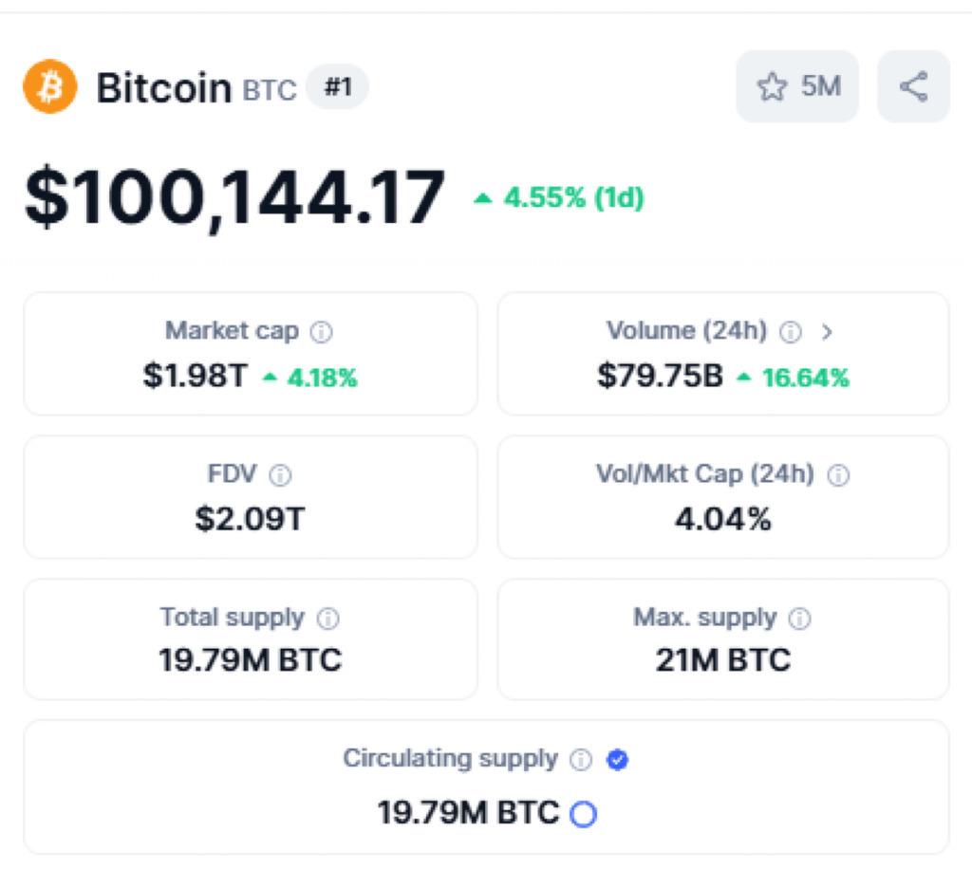Show Market cap info tooltip icon
The image size is (972, 869).
coord(321,332)
